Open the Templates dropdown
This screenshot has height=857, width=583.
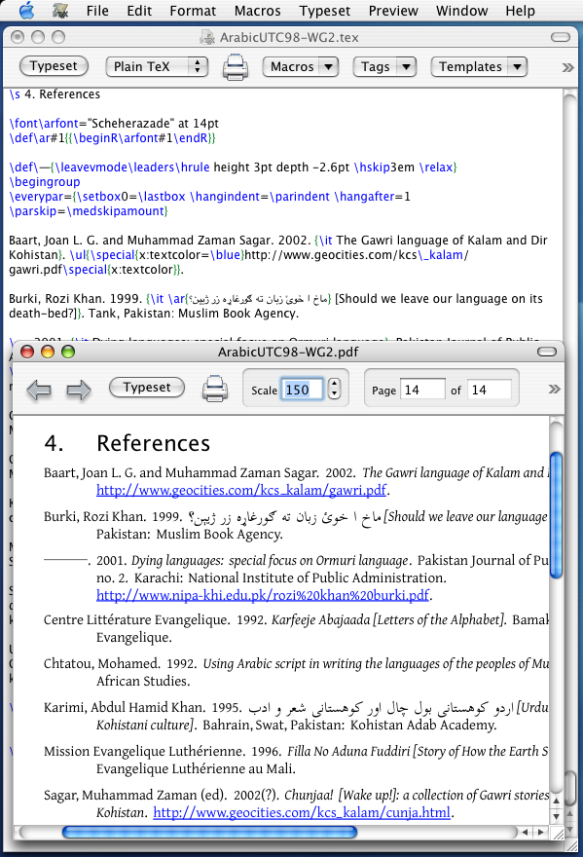point(479,66)
